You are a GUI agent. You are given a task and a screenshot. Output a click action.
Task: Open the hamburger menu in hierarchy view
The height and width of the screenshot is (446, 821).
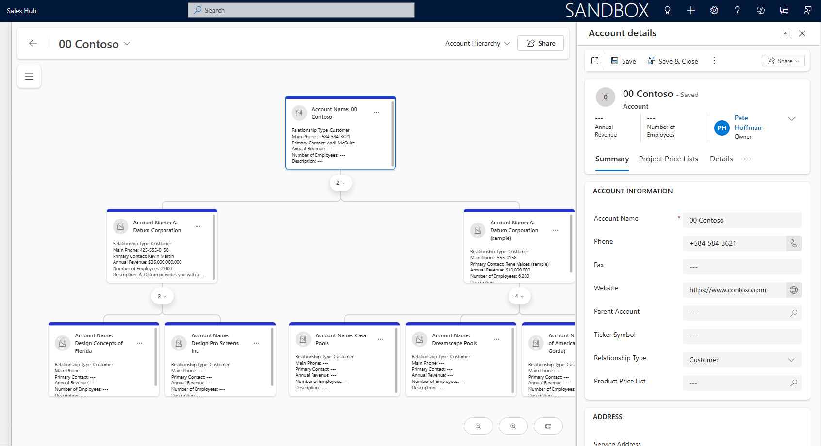(x=29, y=76)
